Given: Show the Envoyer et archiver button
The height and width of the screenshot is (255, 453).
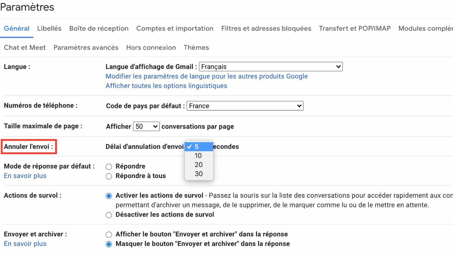Looking at the screenshot, I should coord(108,234).
